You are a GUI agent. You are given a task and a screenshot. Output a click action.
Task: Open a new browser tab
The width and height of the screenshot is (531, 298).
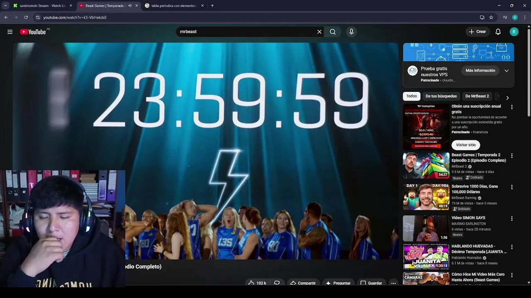212,6
